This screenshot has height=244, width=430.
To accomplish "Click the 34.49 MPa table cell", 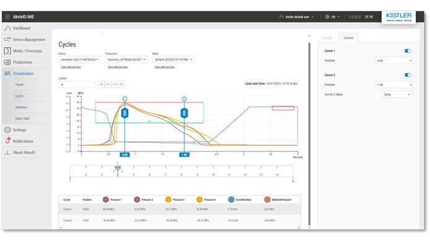I will coord(108,209).
